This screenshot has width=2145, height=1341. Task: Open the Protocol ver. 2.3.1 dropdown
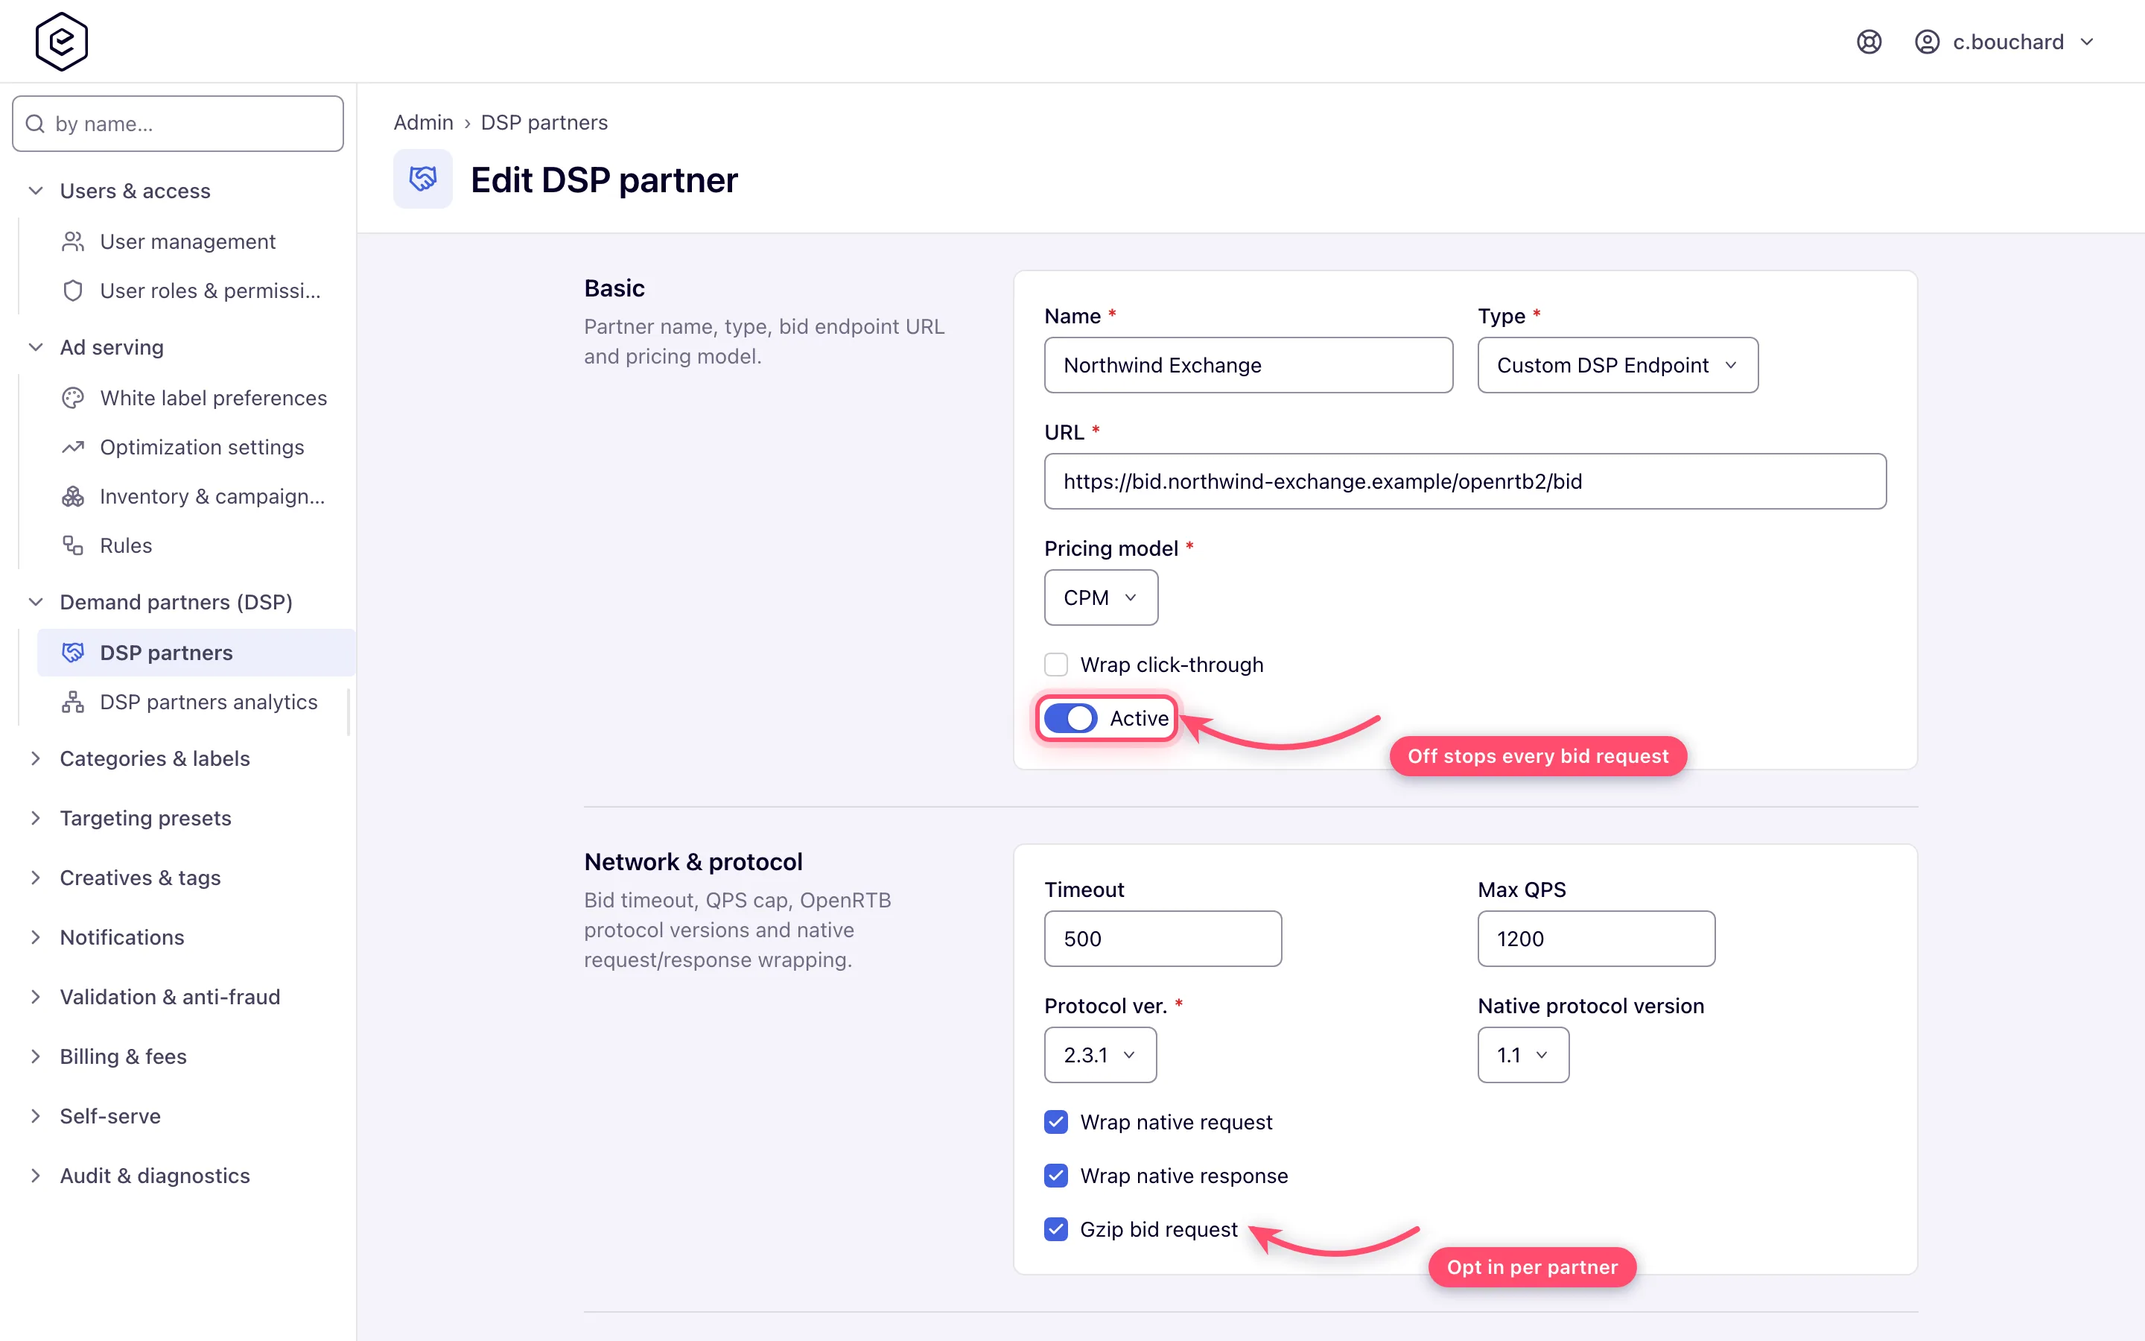tap(1100, 1056)
